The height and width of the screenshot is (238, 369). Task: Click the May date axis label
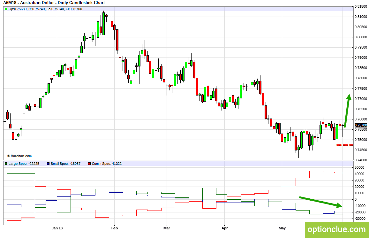coord(282,228)
